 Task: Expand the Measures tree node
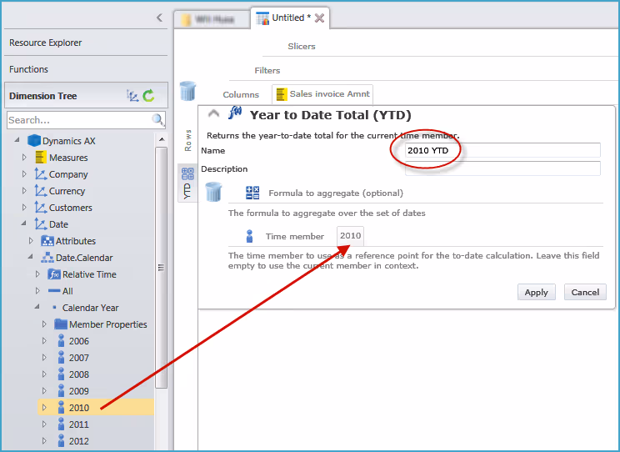tap(24, 158)
